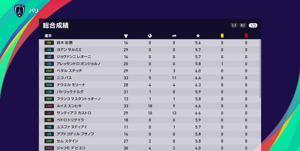Click the yellow card column icon
Image resolution: width=300 pixels, height=151 pixels.
tap(222, 36)
